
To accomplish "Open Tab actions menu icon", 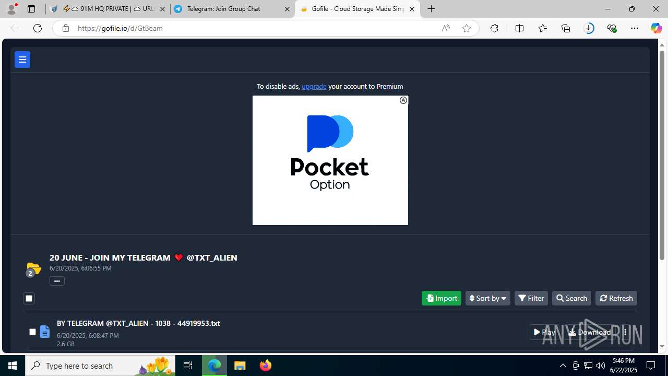I will click(x=31, y=9).
